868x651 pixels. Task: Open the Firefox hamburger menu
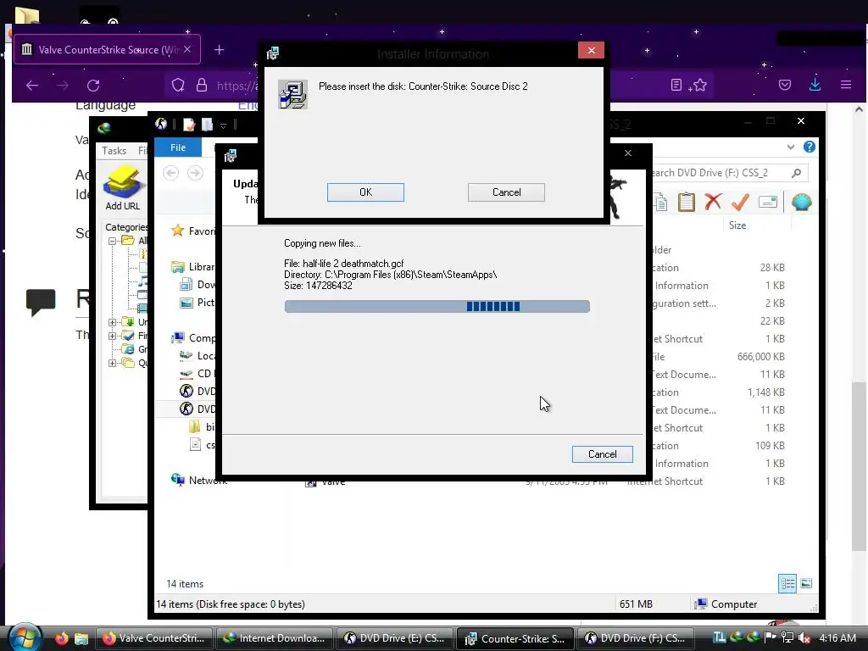click(846, 85)
